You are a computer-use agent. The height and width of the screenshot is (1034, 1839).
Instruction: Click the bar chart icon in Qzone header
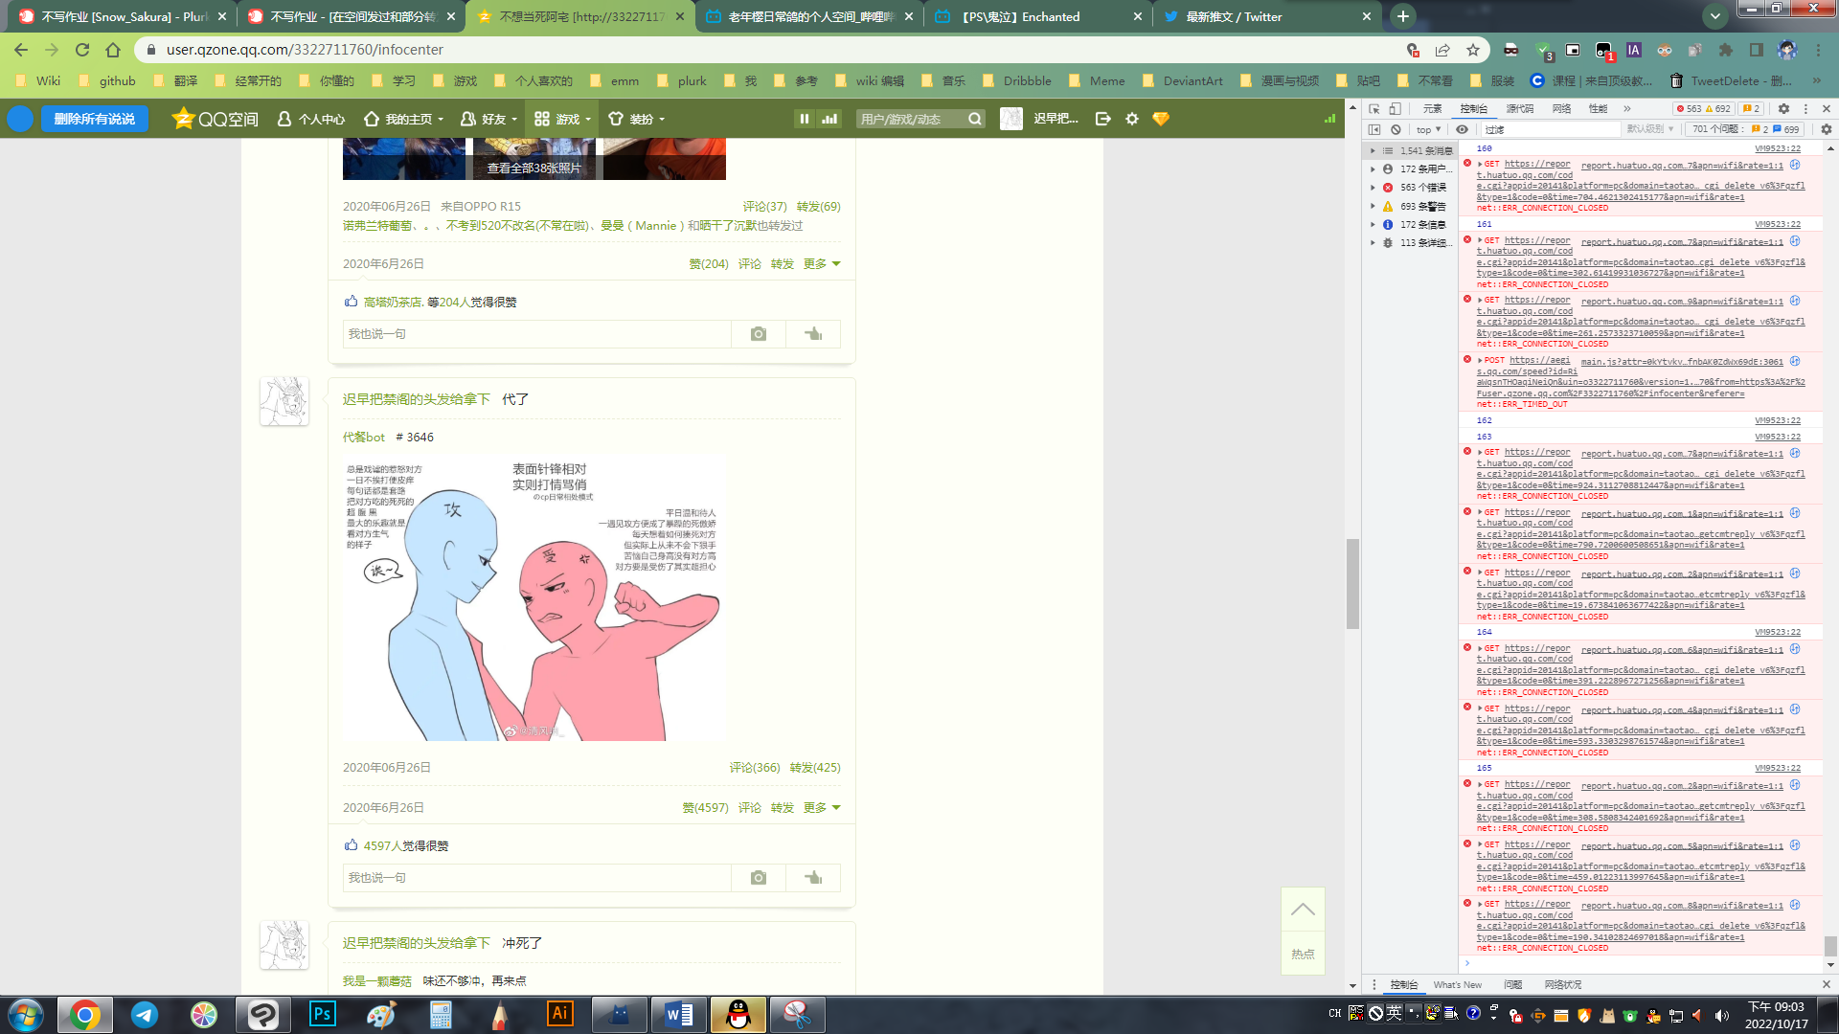click(x=829, y=119)
